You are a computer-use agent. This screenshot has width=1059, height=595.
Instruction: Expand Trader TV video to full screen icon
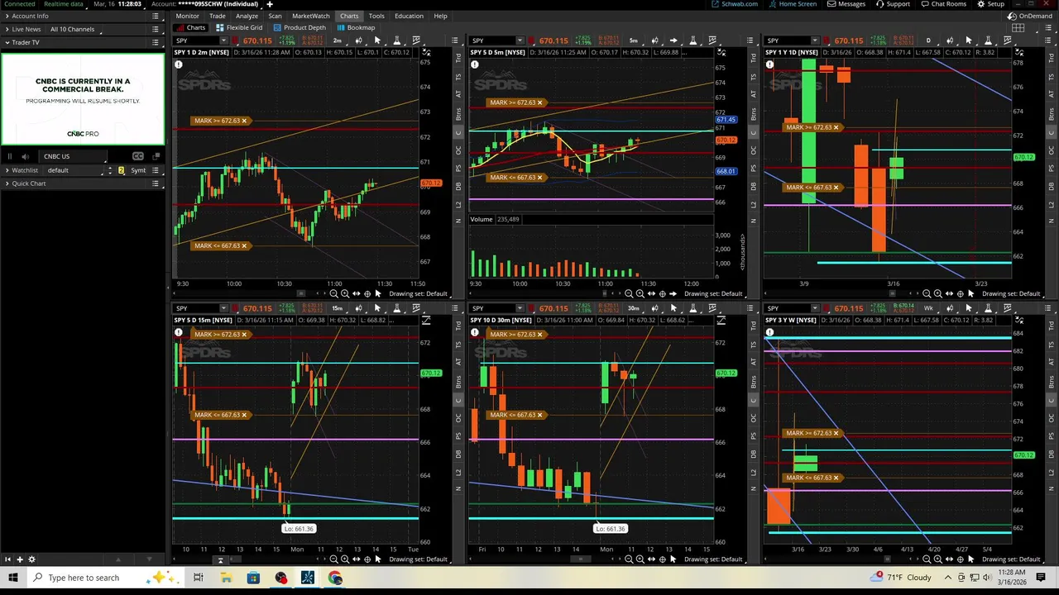point(156,156)
